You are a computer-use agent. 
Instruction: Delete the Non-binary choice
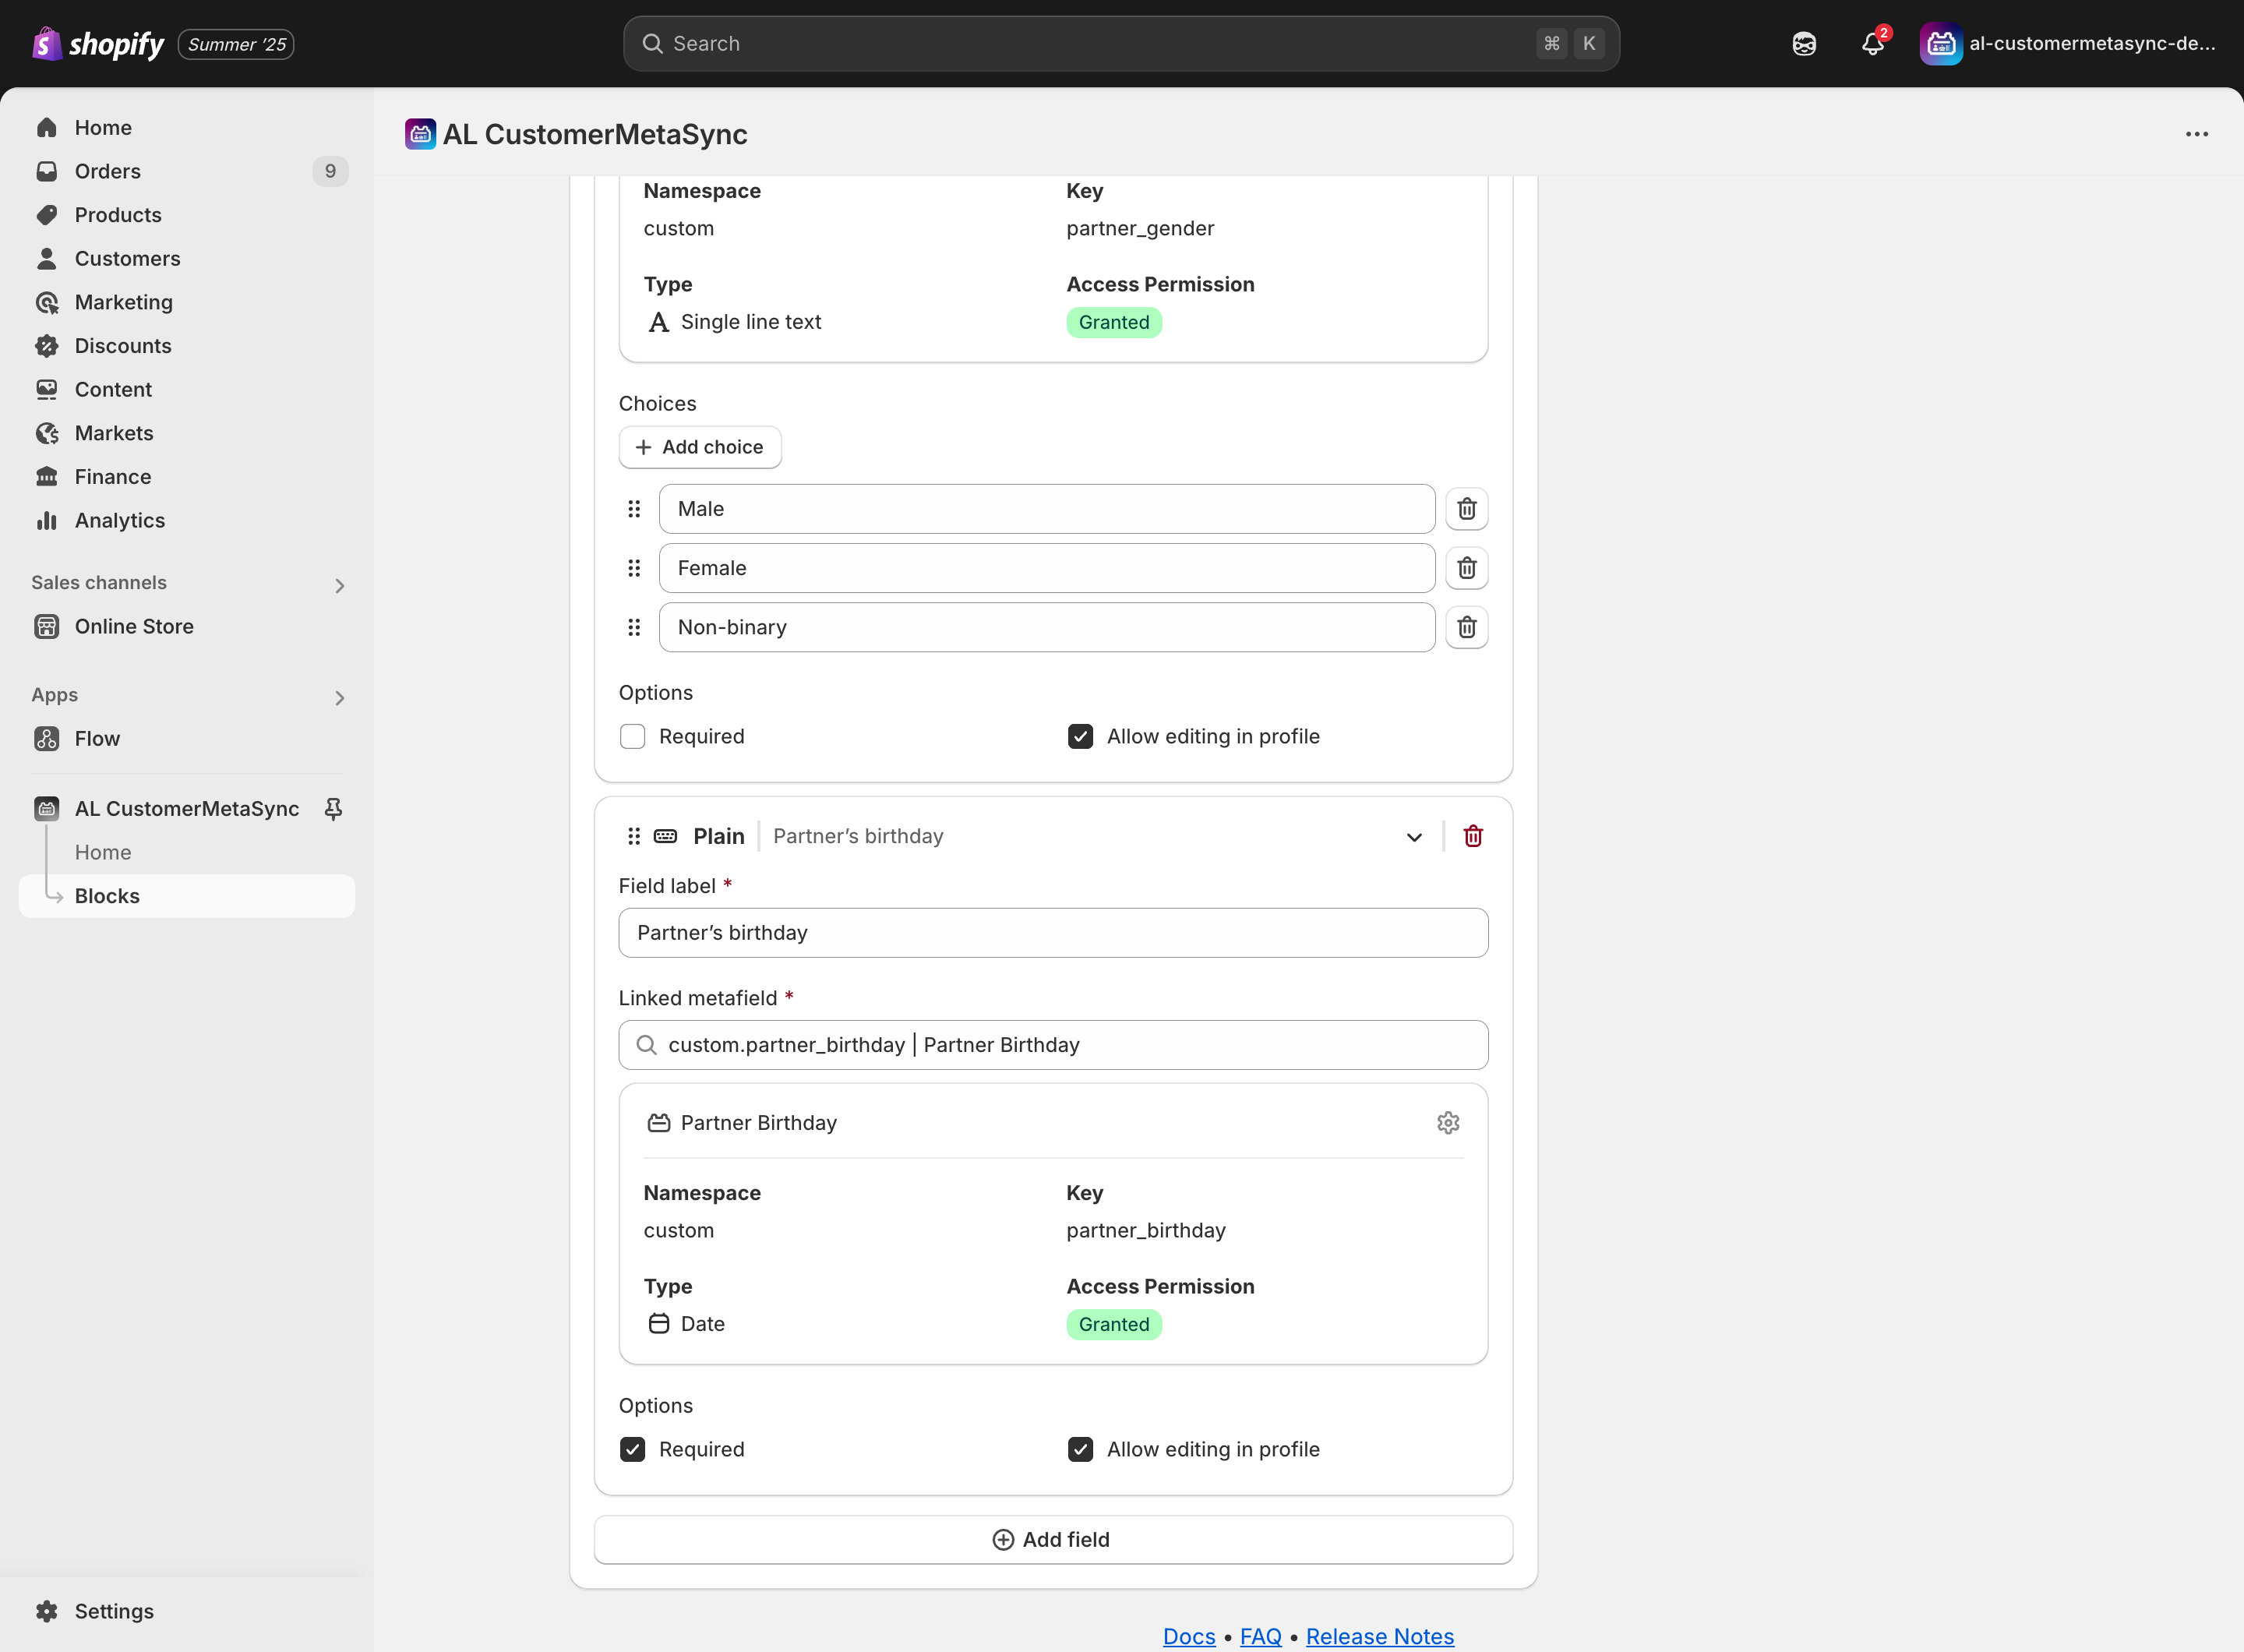1466,627
